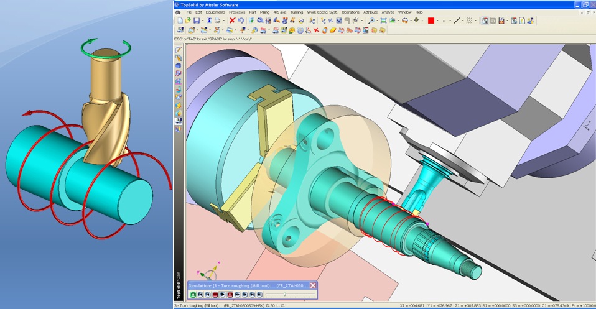
Task: Click the Save diskette icon
Action: pos(197,21)
